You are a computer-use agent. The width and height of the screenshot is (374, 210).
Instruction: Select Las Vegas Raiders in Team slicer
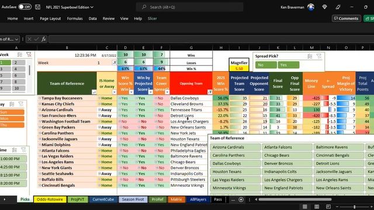[x=235, y=180]
